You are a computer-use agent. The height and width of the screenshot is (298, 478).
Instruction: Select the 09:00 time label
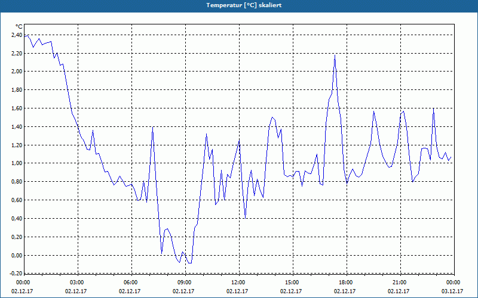[183, 283]
